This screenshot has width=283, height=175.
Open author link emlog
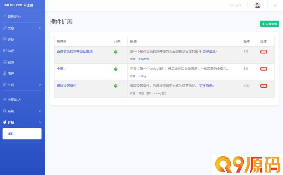142,76
